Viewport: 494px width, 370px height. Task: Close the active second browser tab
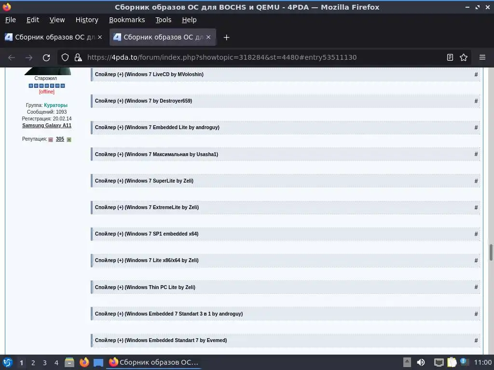click(x=208, y=37)
